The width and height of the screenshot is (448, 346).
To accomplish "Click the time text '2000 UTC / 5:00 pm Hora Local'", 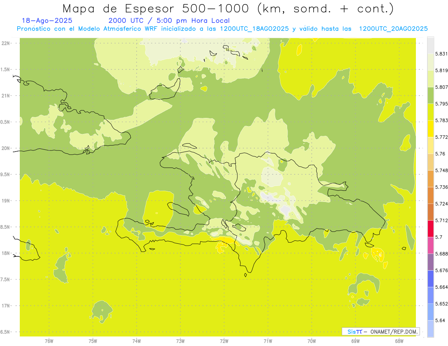I will [169, 21].
